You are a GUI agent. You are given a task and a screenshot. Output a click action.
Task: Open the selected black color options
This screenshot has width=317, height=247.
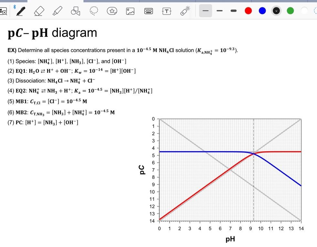276,11
